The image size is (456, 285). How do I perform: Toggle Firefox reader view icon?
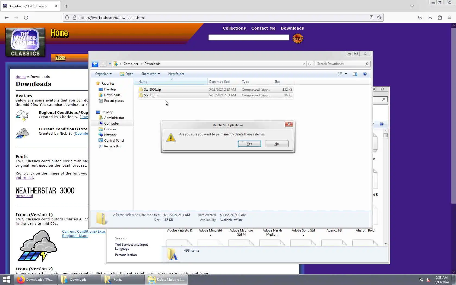click(x=372, y=17)
